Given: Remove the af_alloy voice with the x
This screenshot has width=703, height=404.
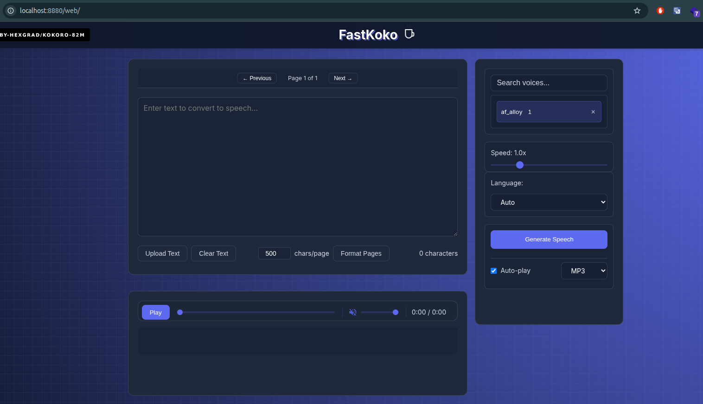Looking at the screenshot, I should coord(593,112).
